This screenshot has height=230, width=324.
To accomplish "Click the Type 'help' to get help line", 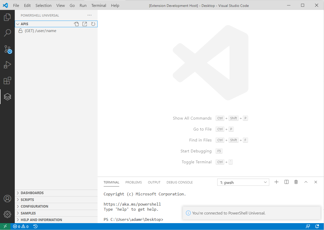I will (131, 209).
